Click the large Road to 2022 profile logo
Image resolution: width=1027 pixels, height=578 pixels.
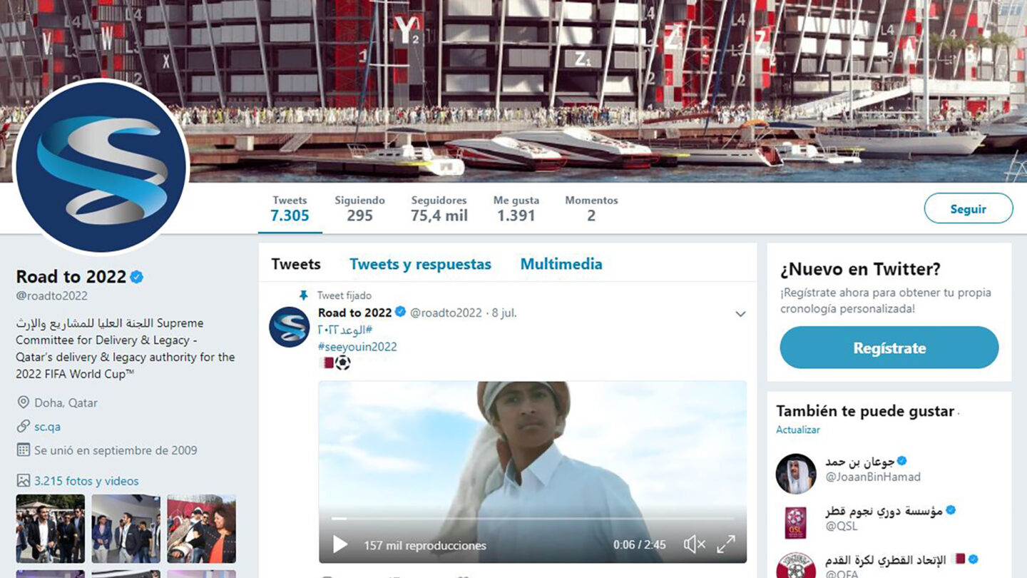coord(101,166)
